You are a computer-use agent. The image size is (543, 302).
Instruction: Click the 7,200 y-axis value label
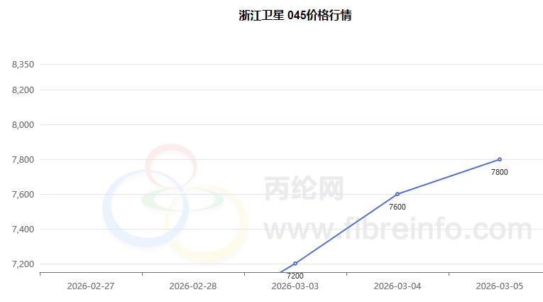[23, 264]
